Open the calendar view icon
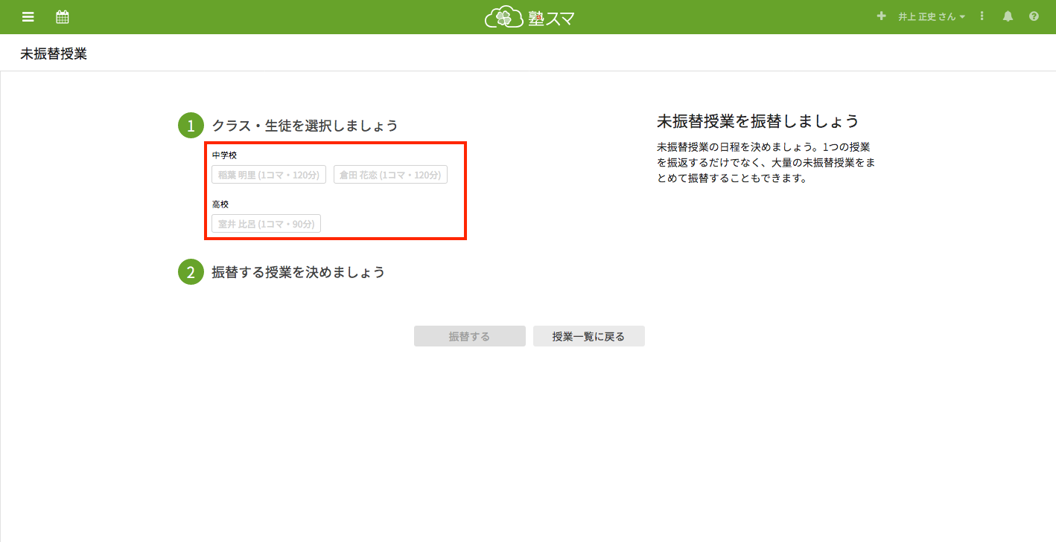This screenshot has width=1056, height=542. coord(63,16)
